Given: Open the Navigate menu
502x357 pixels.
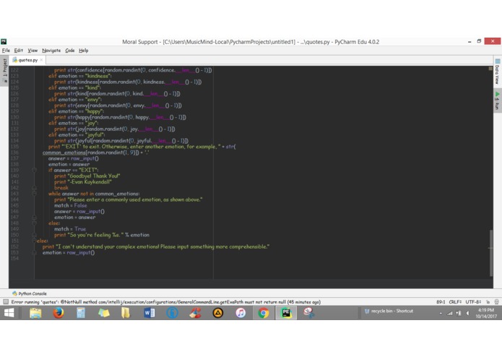Looking at the screenshot, I should click(51, 51).
